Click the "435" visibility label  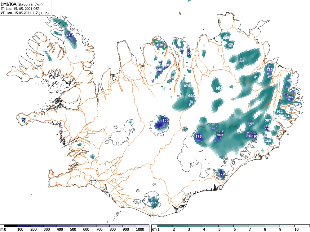(269, 69)
